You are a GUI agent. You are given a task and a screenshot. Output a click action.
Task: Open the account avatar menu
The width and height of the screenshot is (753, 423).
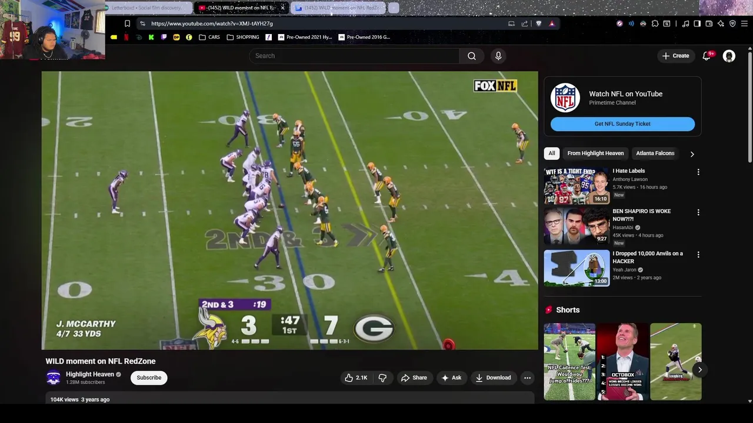tap(729, 56)
